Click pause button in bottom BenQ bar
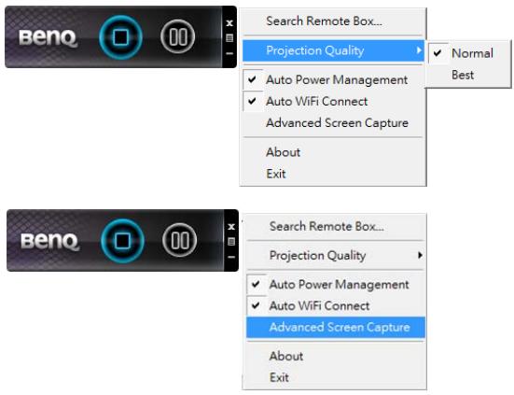Viewport: 514px width, 395px height. click(x=180, y=240)
